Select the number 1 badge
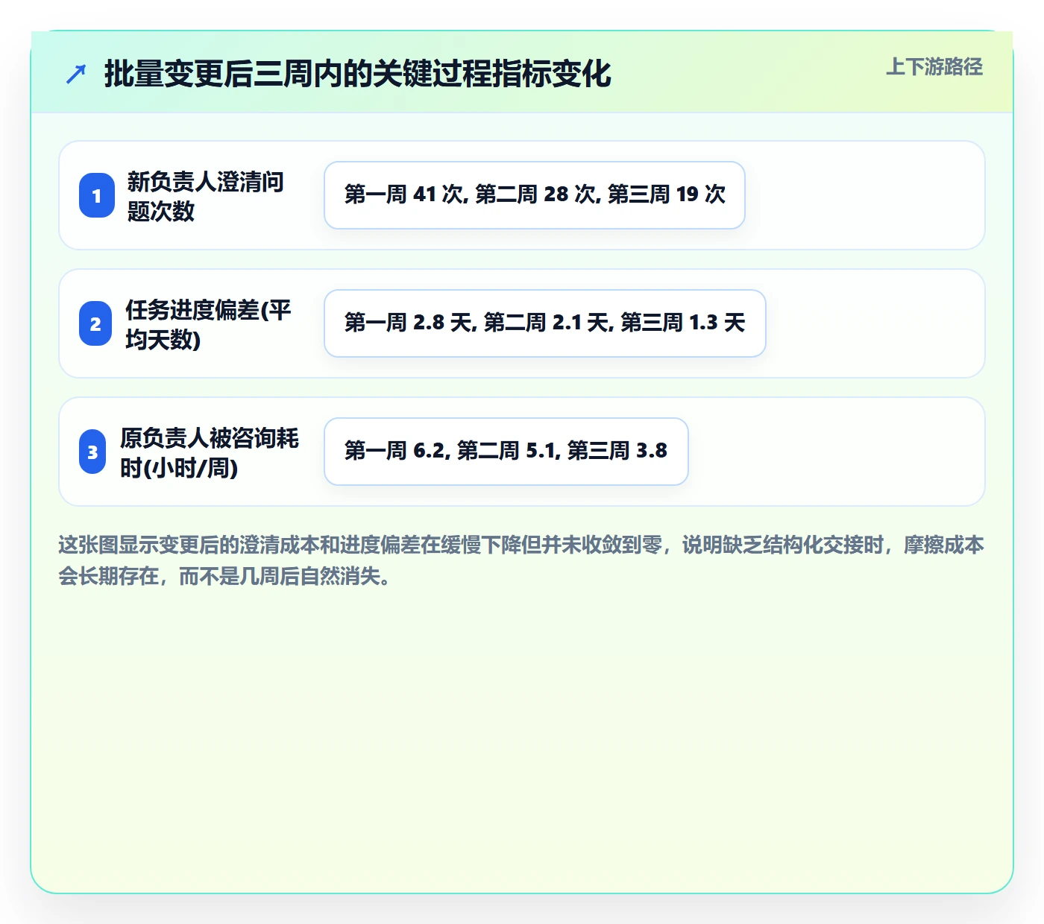 click(97, 195)
